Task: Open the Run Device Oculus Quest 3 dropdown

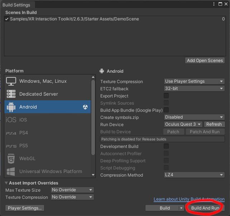Action: 183,124
